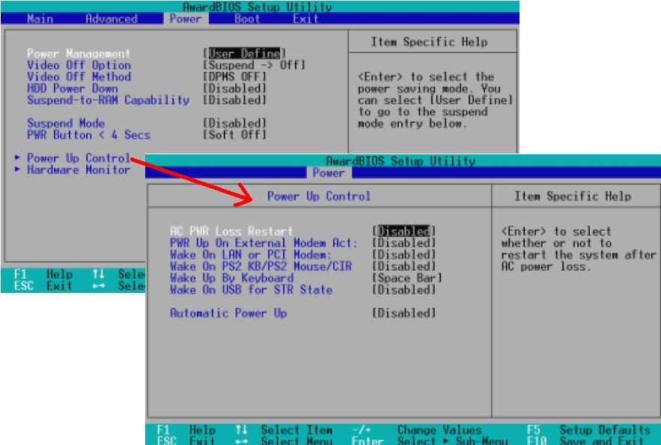Select Wake On USB for STR State
This screenshot has width=661, height=445.
click(x=251, y=290)
